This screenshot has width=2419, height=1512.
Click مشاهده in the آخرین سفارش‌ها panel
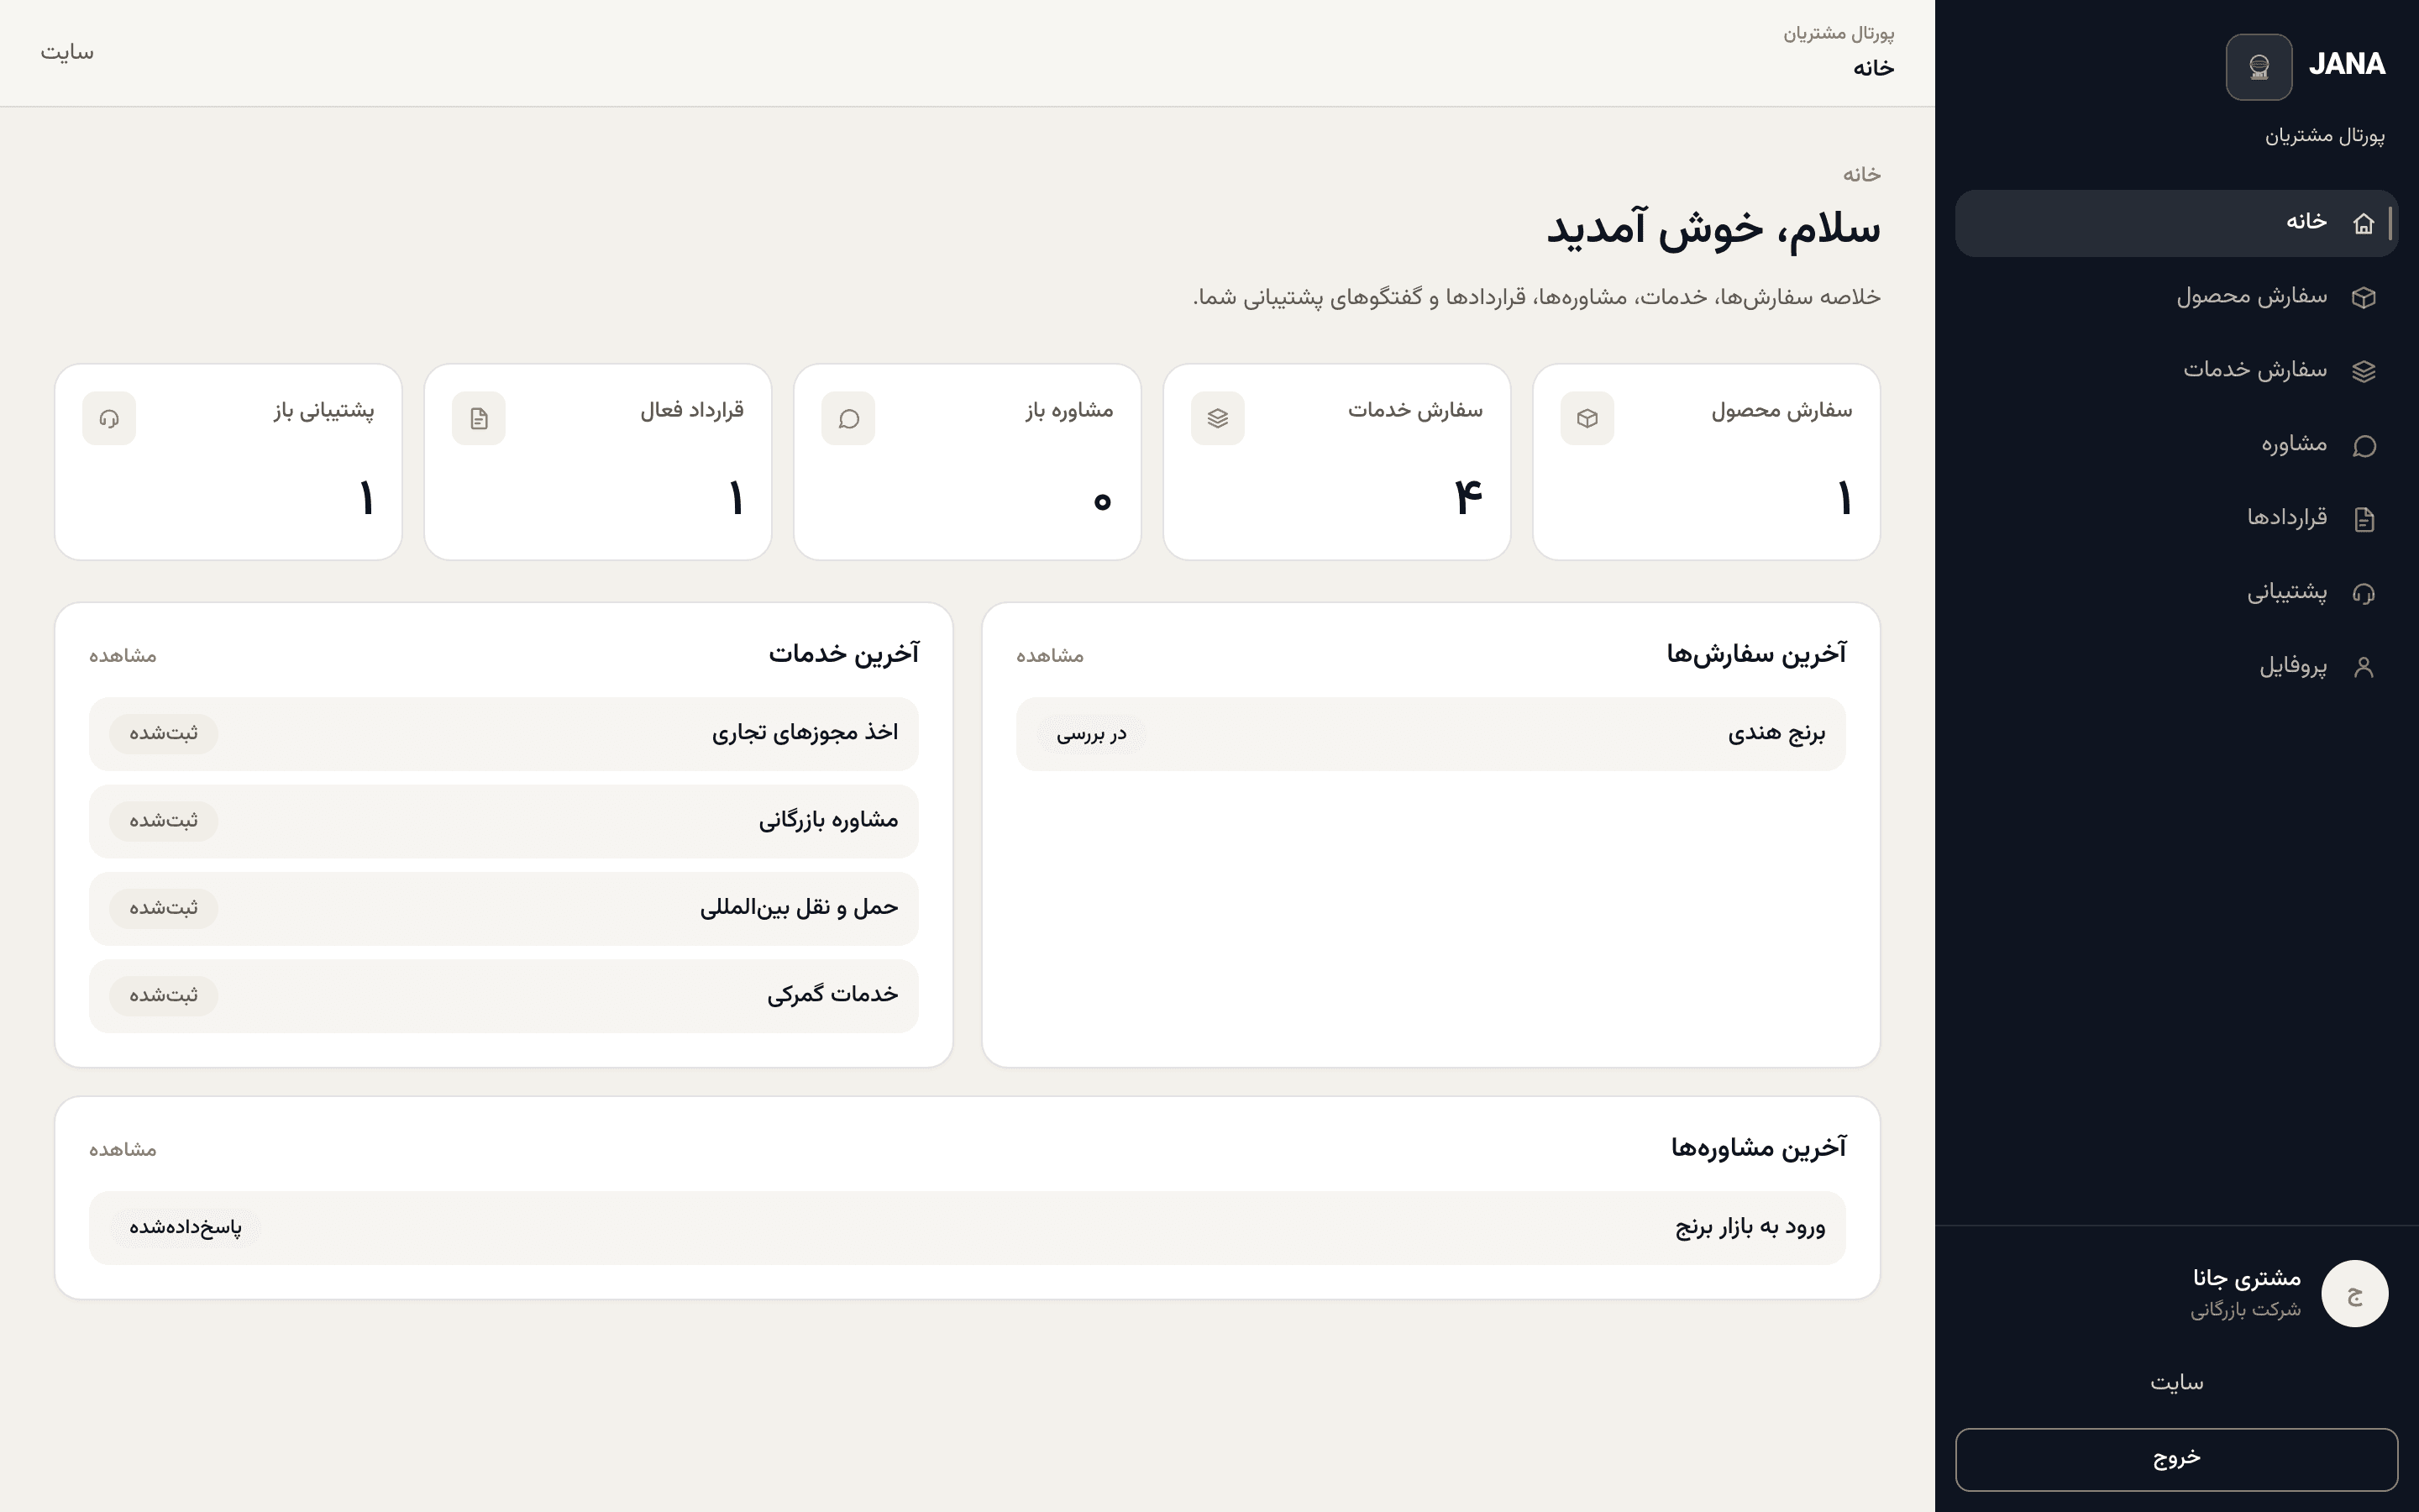(x=1050, y=656)
